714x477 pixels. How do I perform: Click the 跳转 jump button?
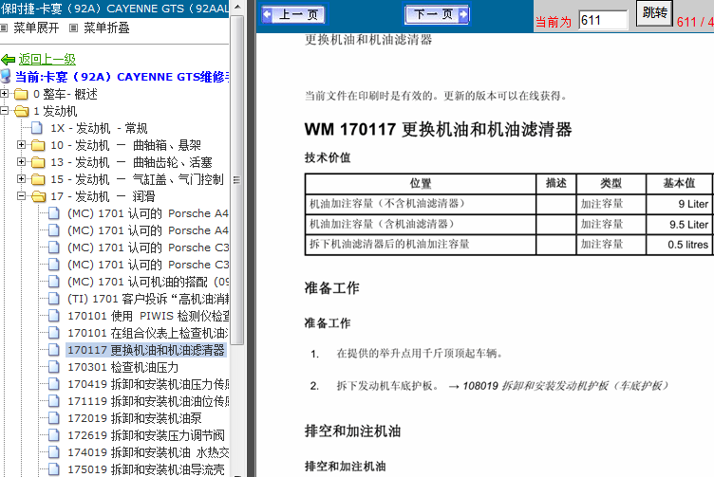coord(654,12)
